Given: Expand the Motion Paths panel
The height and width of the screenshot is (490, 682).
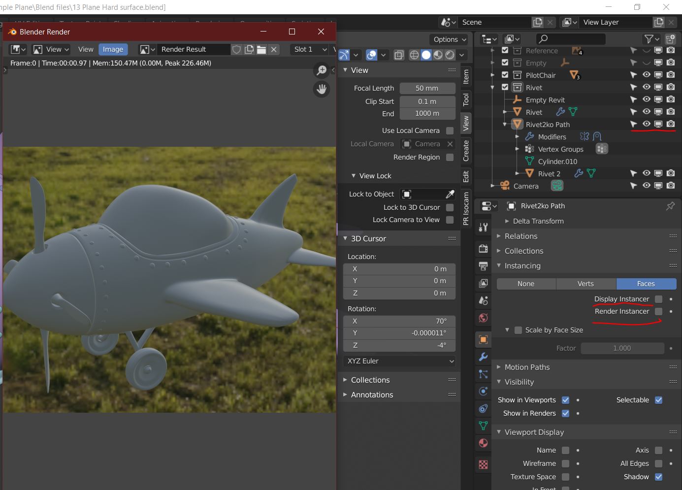Looking at the screenshot, I should (527, 367).
